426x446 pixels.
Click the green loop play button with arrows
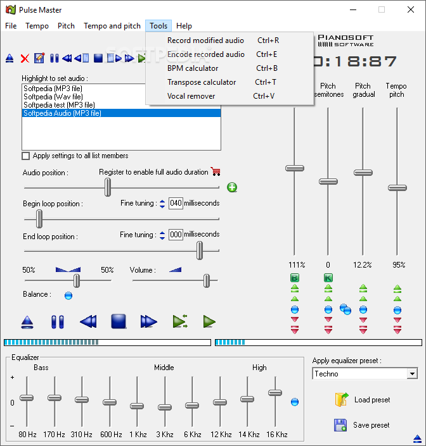pyautogui.click(x=181, y=321)
